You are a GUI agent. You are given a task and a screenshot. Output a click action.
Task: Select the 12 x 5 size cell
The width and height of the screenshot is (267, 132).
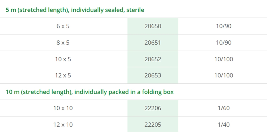click(63, 76)
